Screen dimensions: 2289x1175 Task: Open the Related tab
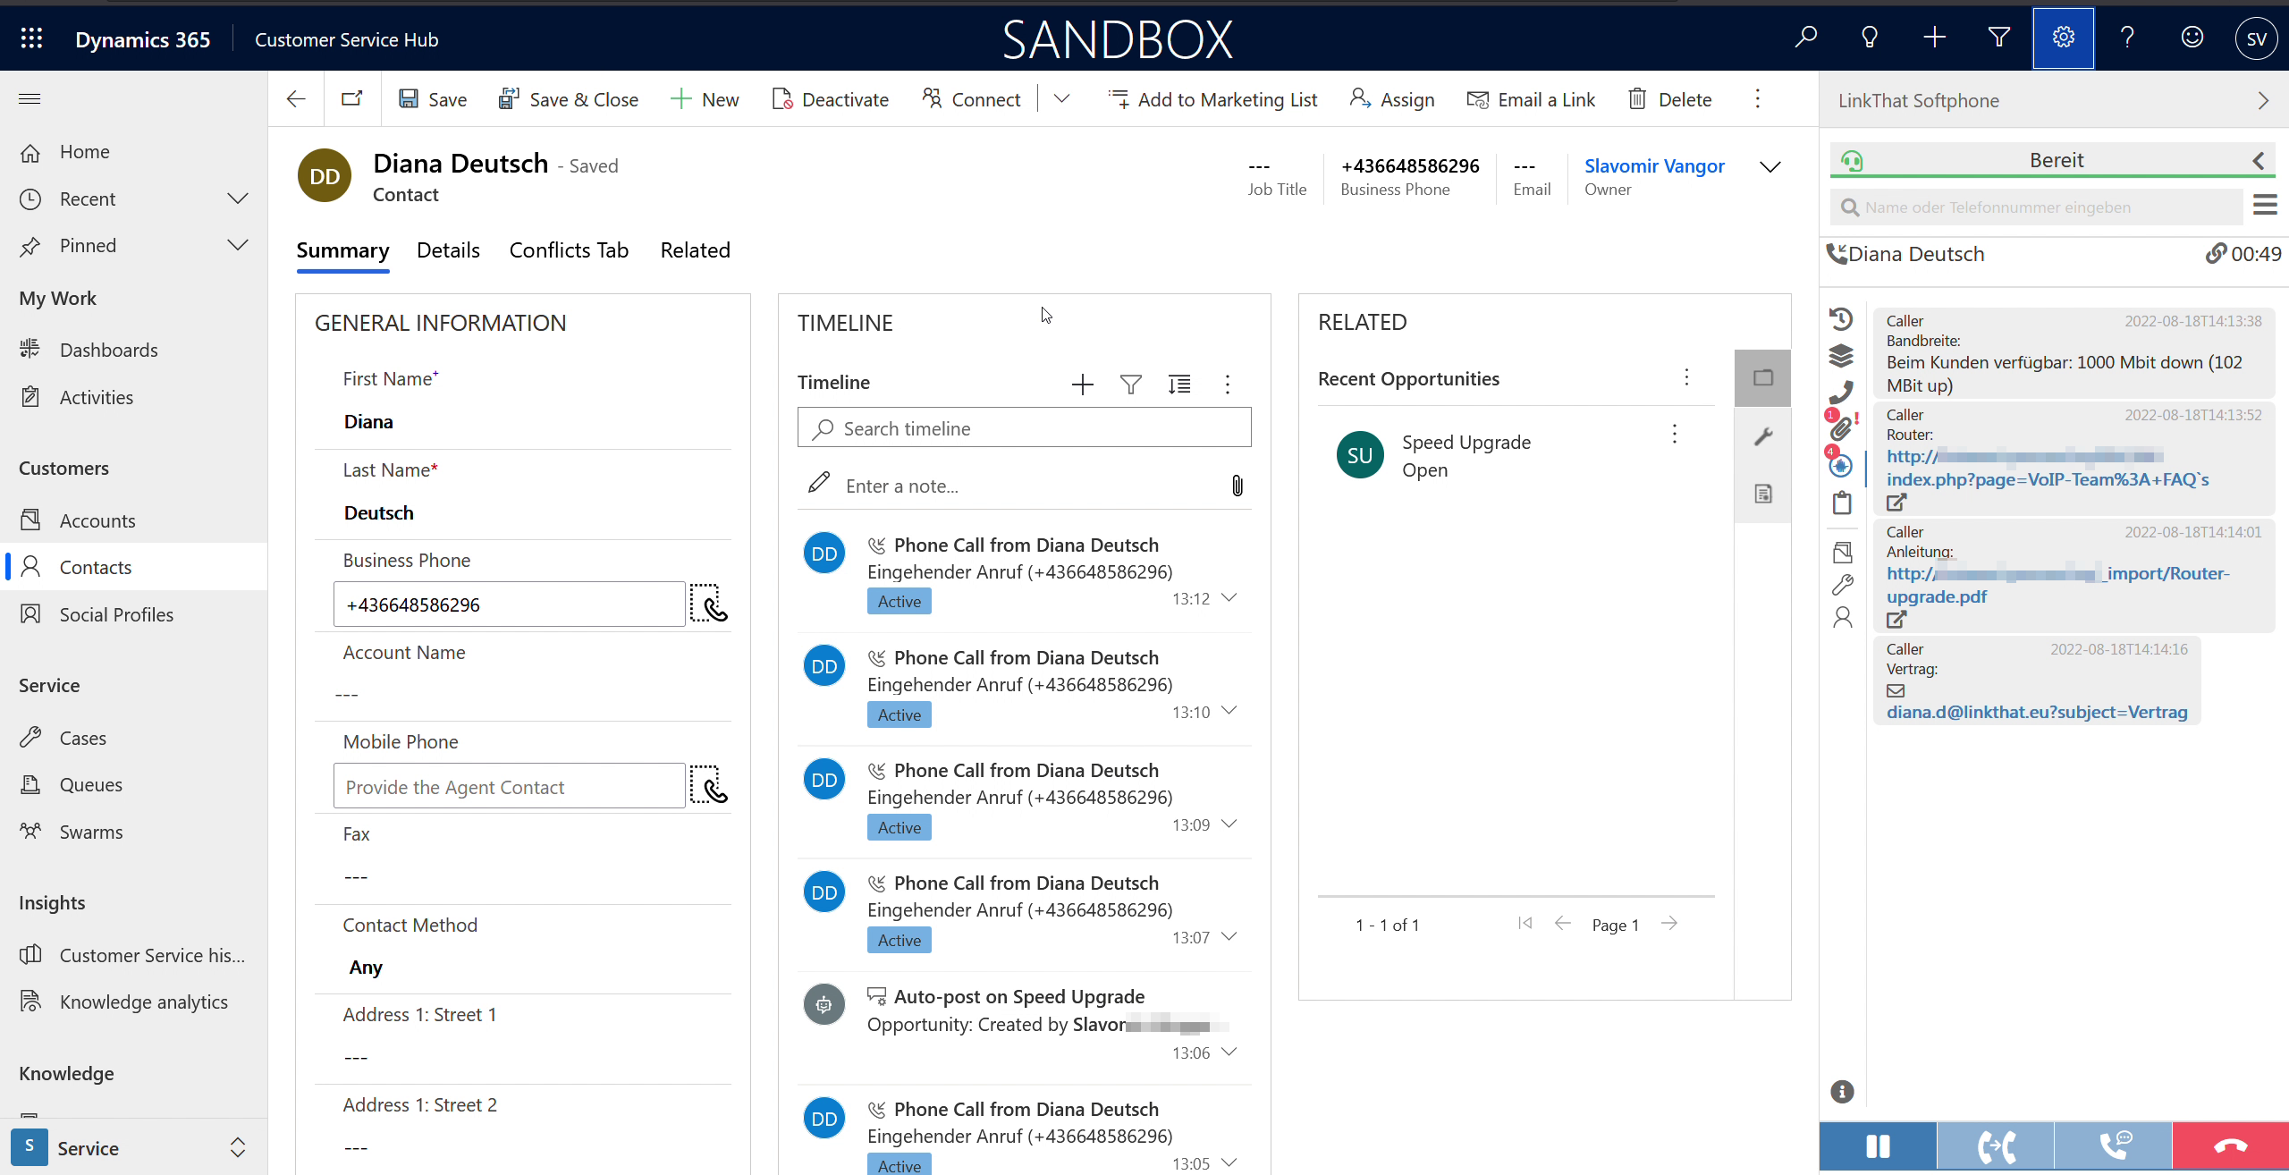click(x=695, y=250)
